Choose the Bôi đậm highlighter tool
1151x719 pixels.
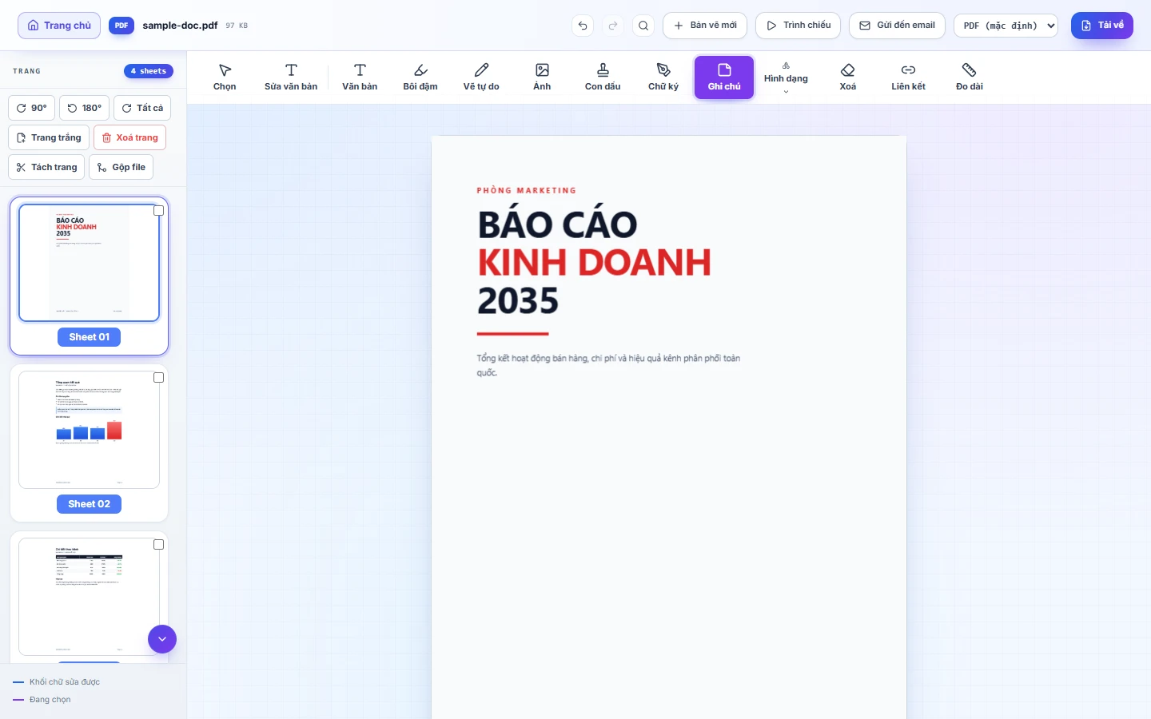point(420,77)
